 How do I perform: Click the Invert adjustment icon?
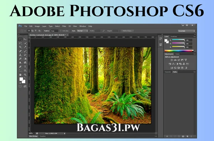click(172, 68)
